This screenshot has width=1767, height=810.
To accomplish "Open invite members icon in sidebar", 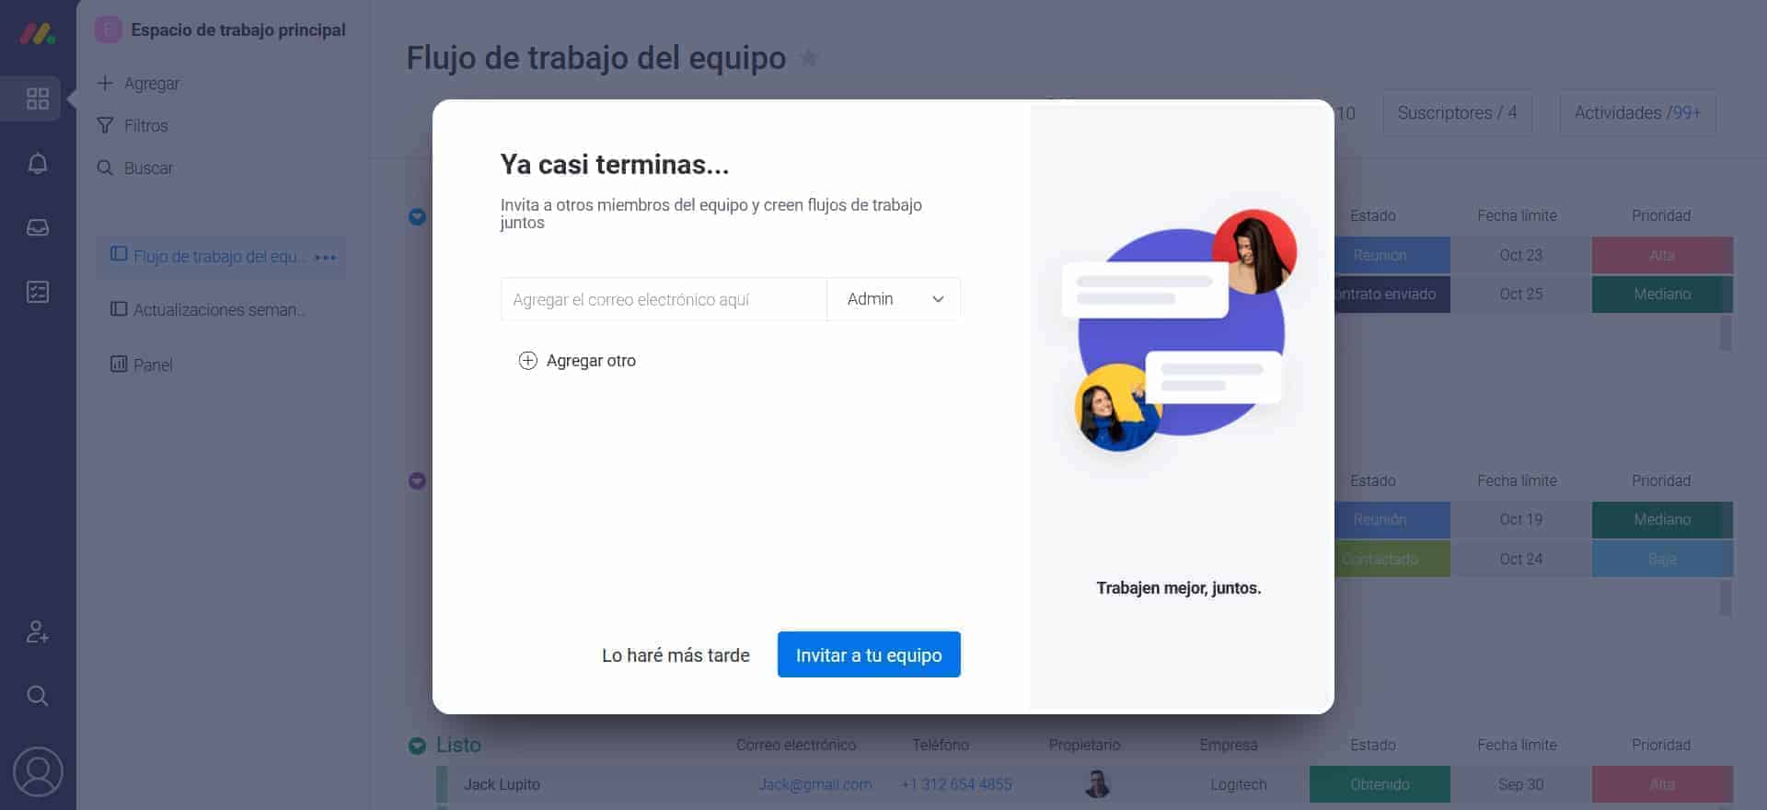I will point(38,632).
